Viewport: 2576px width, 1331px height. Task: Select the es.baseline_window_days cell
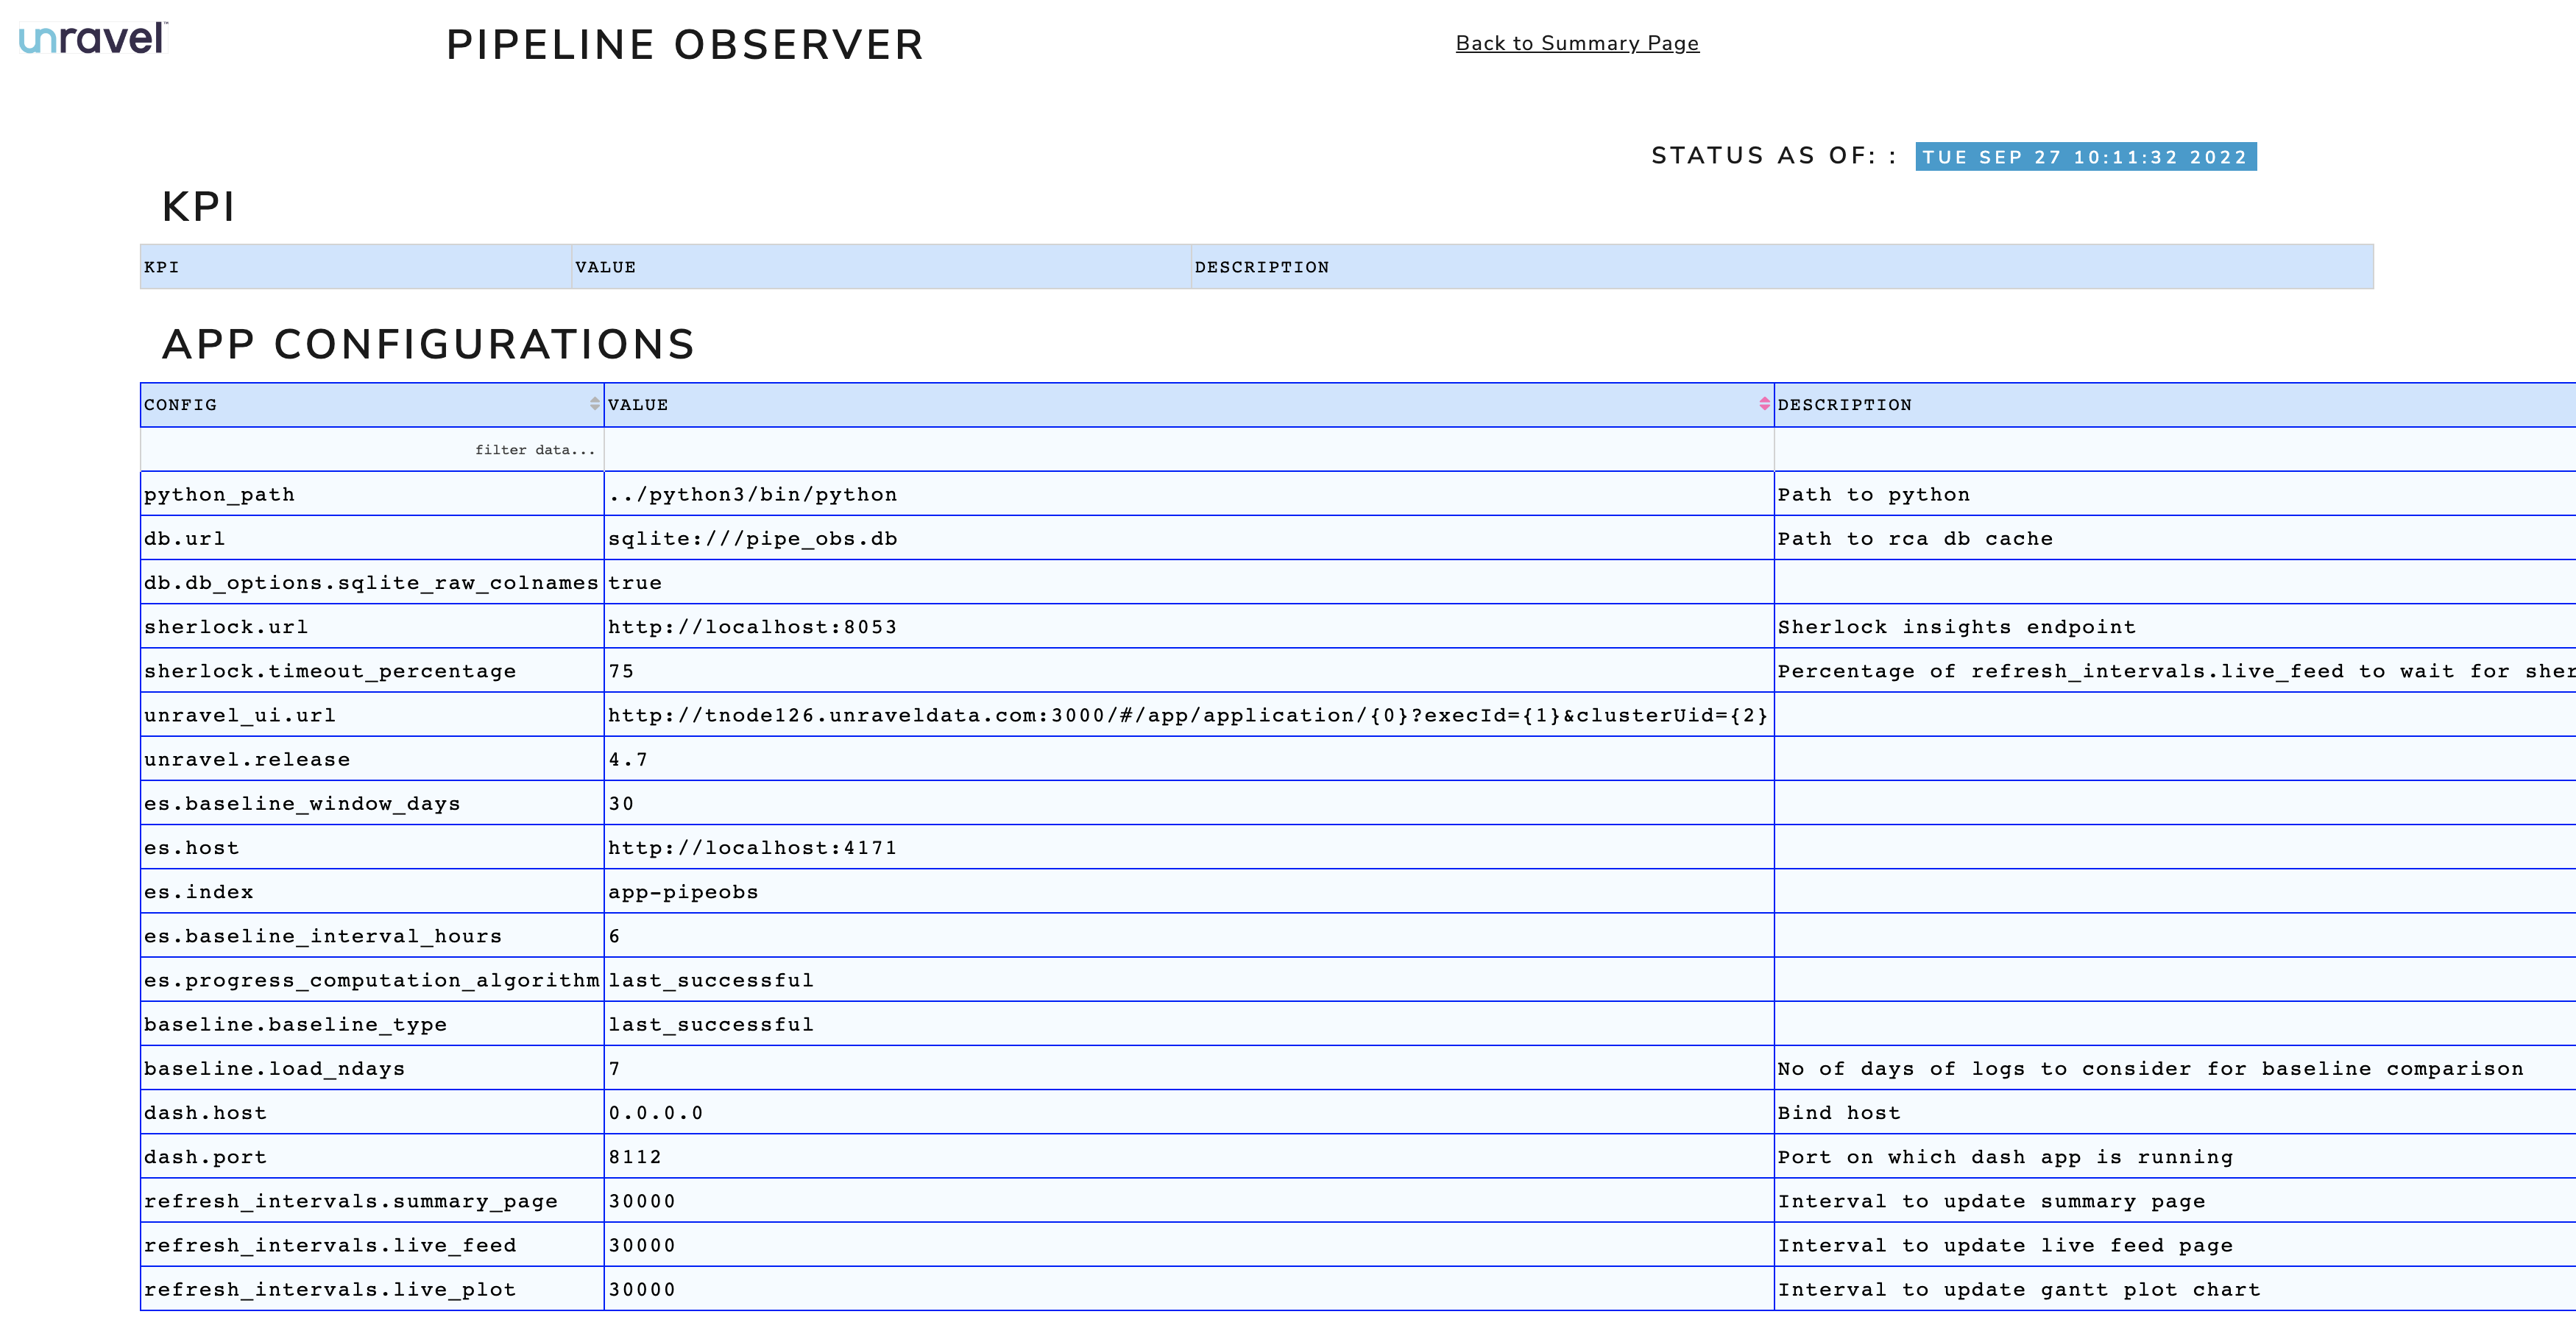372,803
